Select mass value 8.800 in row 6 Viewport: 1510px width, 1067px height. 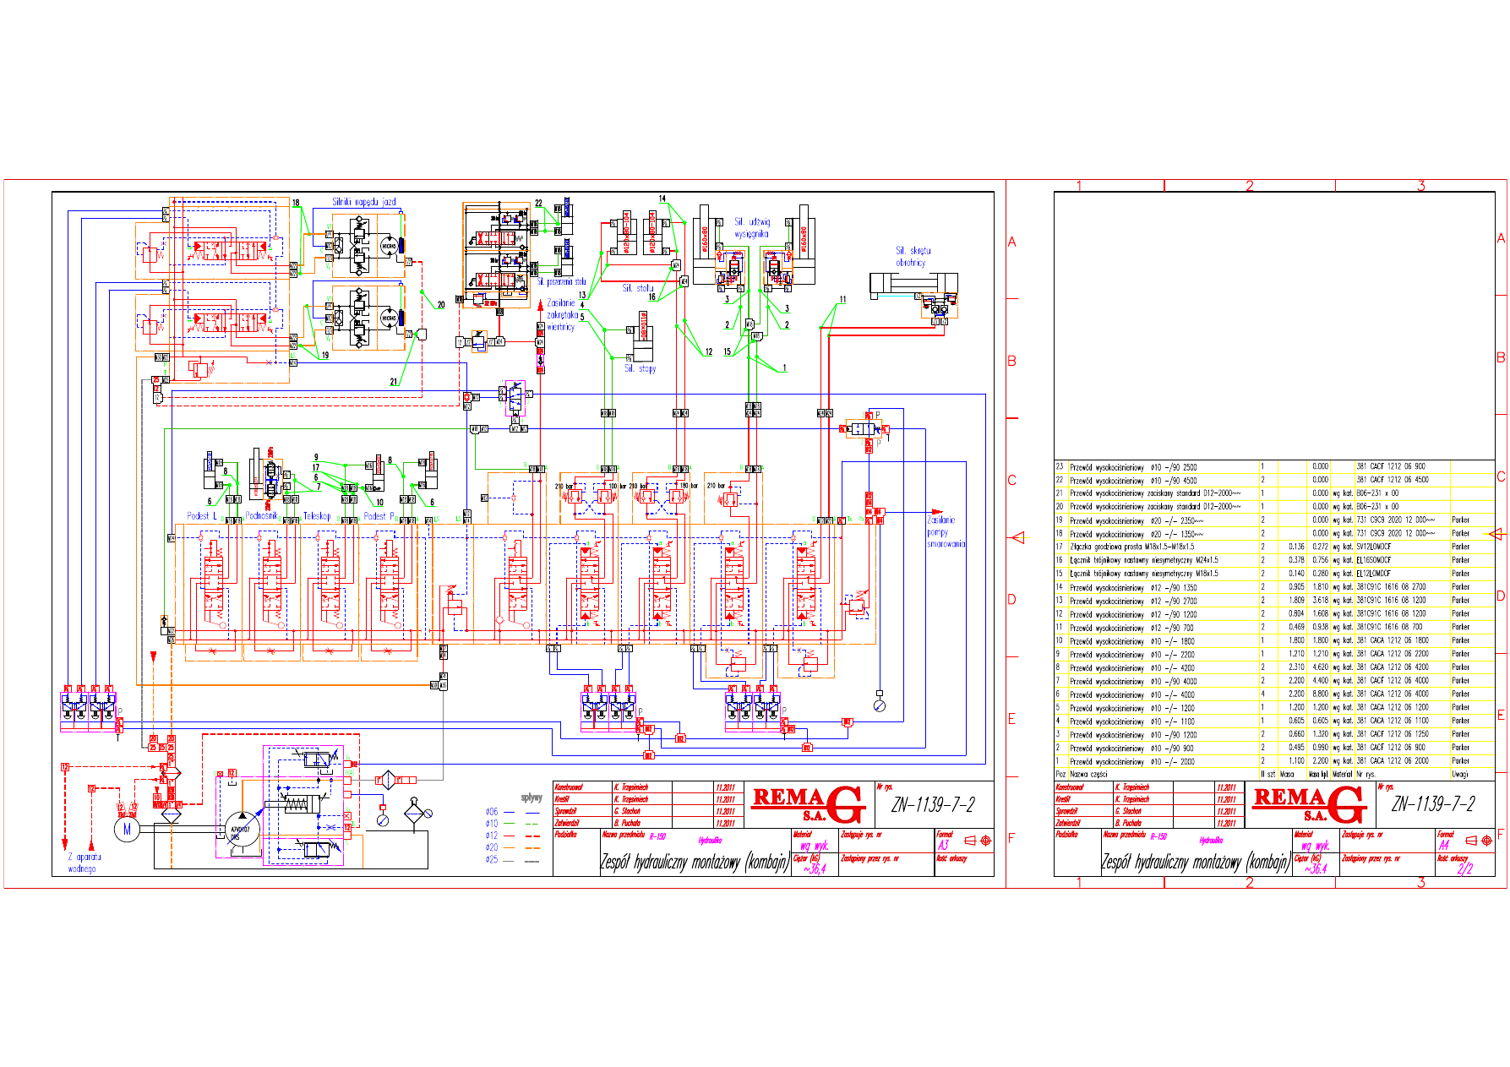pos(1321,694)
